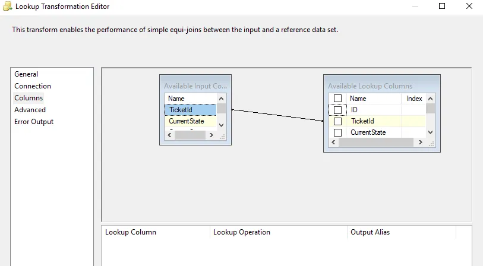
Task: Open the Connection page
Action: pos(33,86)
